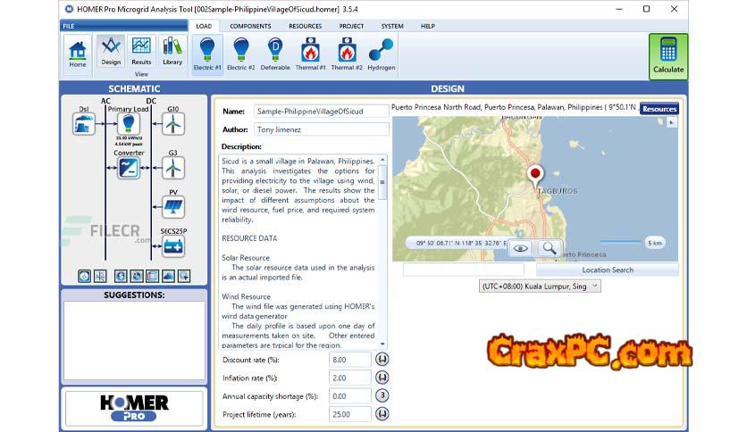Open sensitivity values for Discount rate
This screenshot has height=432, width=747.
pos(382,359)
